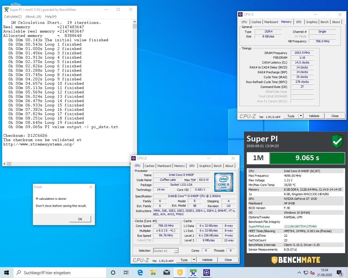Select About tab in lower CPU-Z window
Viewport: 348px width, 278px height.
(x=229, y=166)
